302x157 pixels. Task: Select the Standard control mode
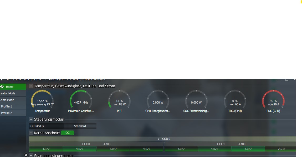tap(80, 126)
